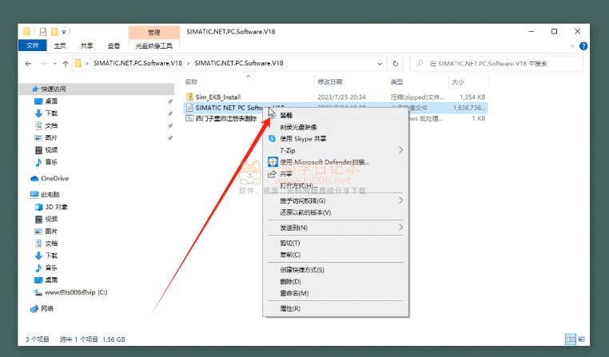
Task: Open quick access toolbar customize dropdown
Action: [64, 32]
